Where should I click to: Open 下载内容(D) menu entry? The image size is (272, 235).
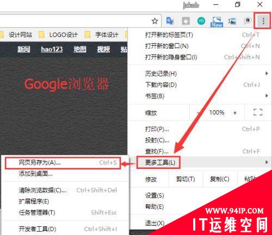200,85
